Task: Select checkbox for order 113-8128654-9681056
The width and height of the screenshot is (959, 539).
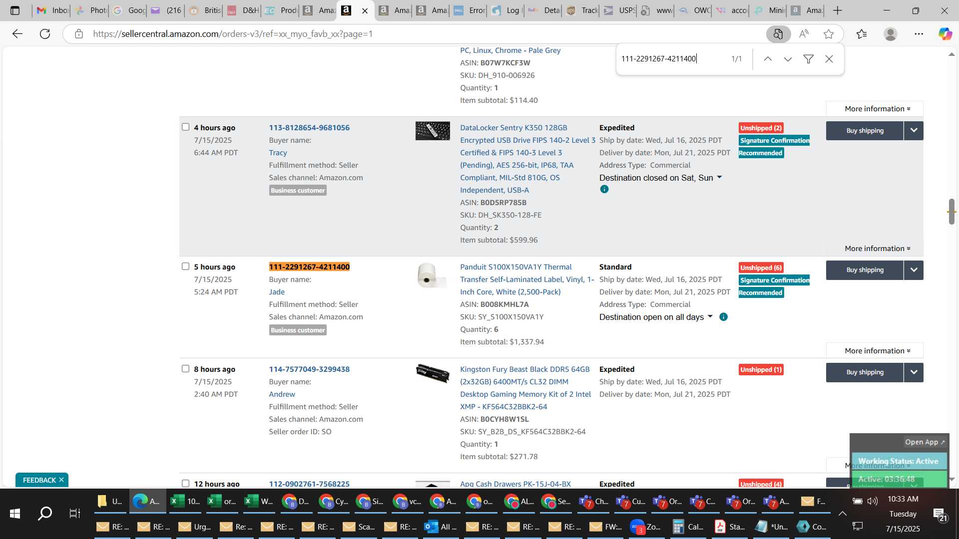Action: click(185, 127)
